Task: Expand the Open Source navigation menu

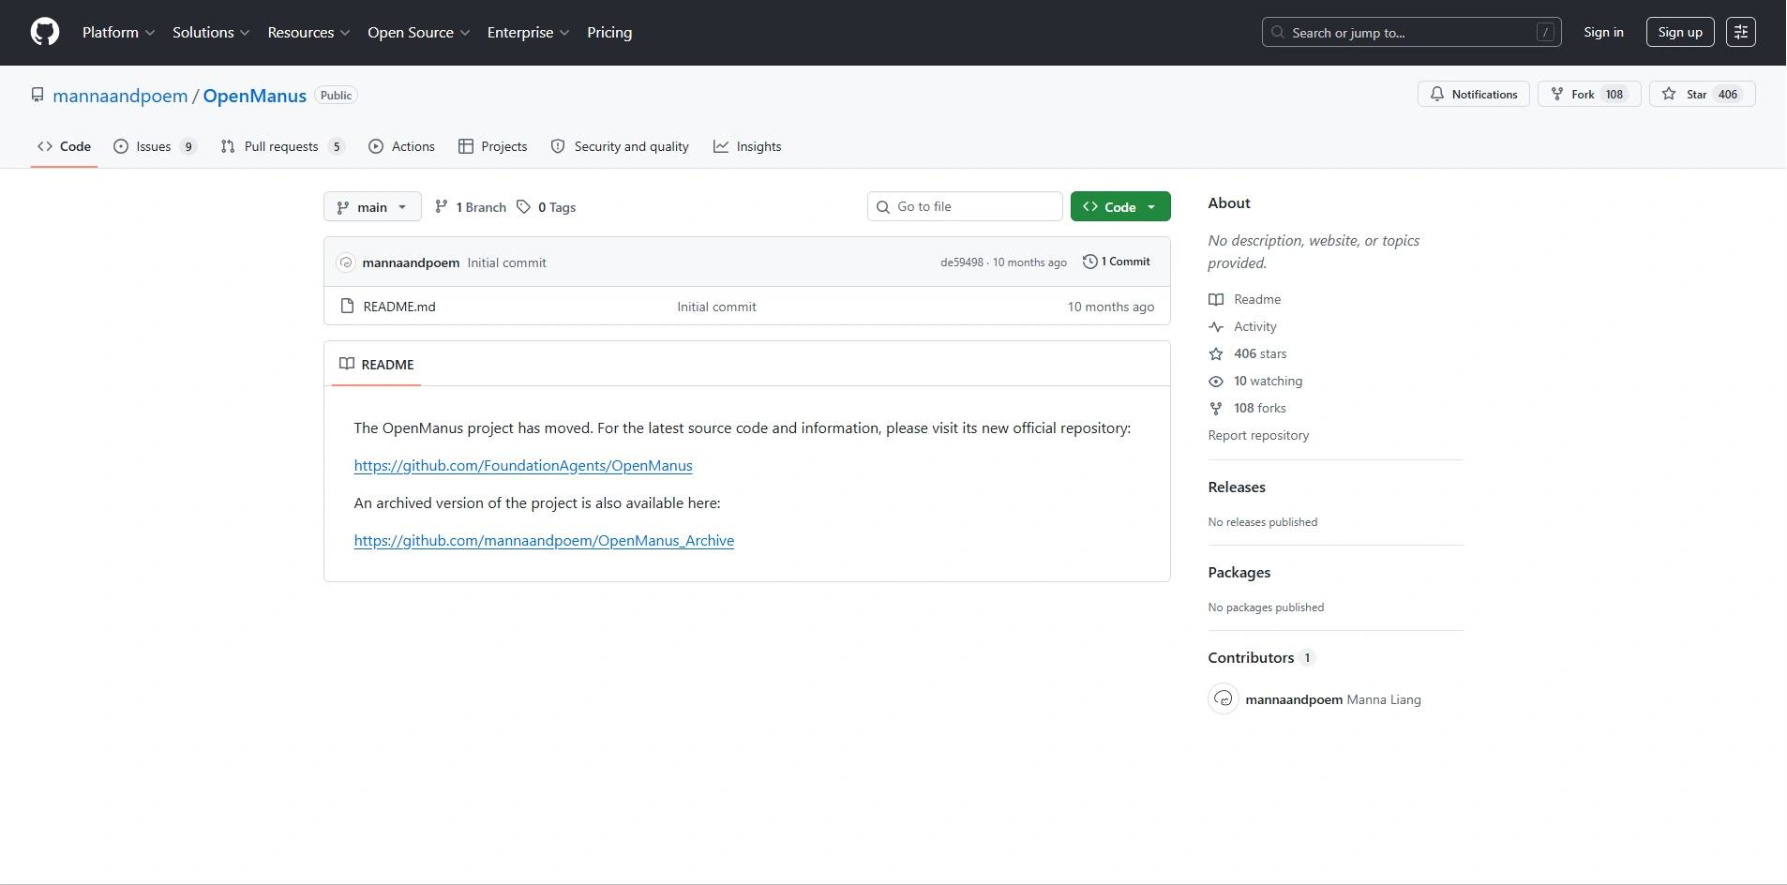Action: pyautogui.click(x=418, y=32)
